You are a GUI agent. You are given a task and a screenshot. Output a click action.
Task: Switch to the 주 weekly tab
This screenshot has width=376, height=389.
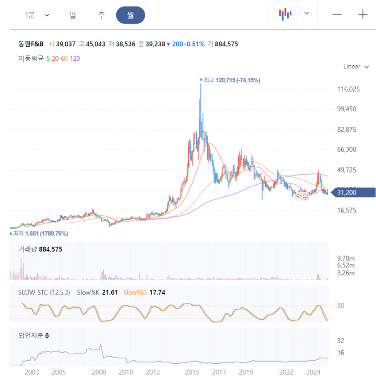click(101, 15)
